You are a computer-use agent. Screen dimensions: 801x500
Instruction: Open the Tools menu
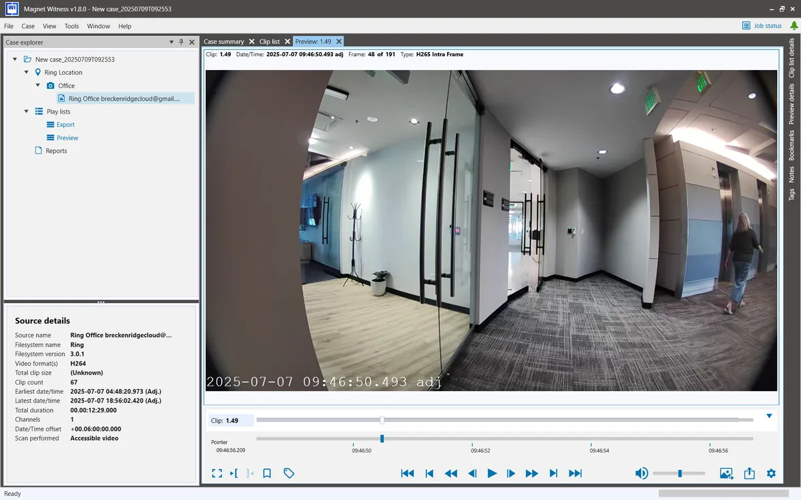[x=71, y=26]
